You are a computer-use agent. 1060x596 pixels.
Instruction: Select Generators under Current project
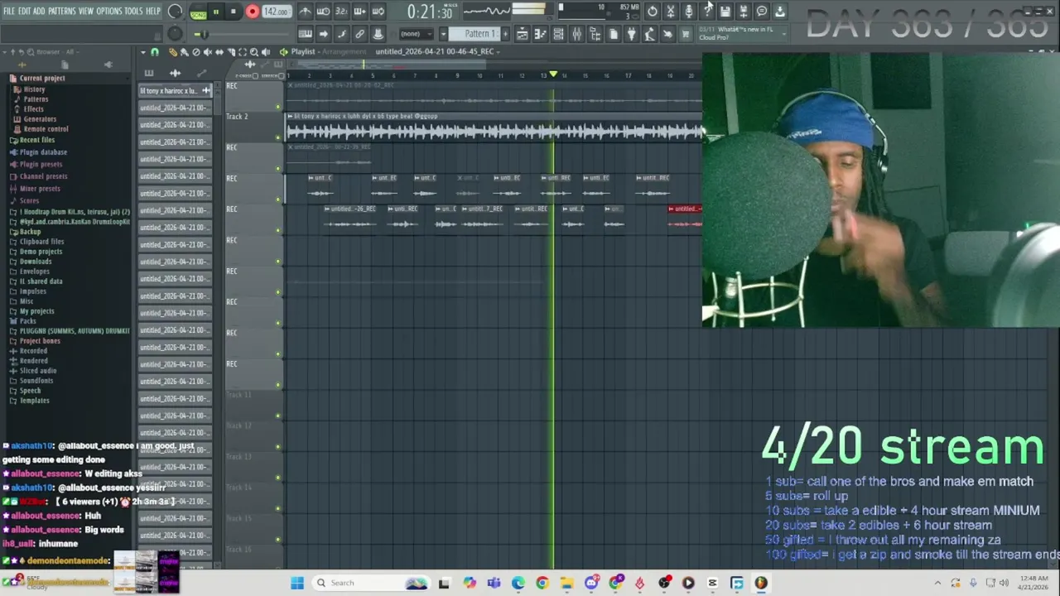tap(39, 119)
